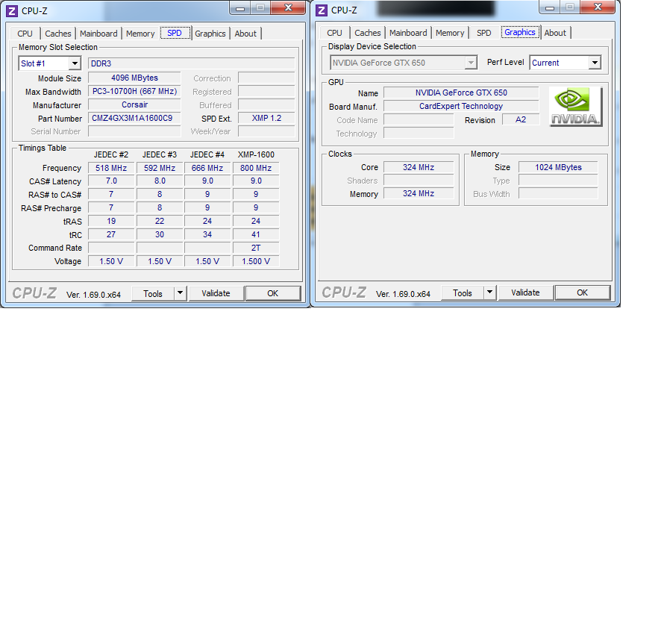Viewport: 661px width, 629px height.
Task: Click the empty Serial Number field
Action: 134,131
